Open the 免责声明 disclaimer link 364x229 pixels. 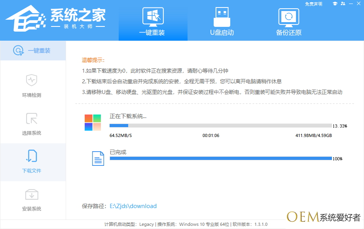pyautogui.click(x=313, y=4)
